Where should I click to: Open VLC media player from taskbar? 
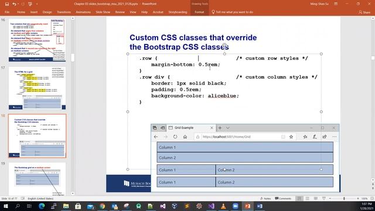click(223, 206)
